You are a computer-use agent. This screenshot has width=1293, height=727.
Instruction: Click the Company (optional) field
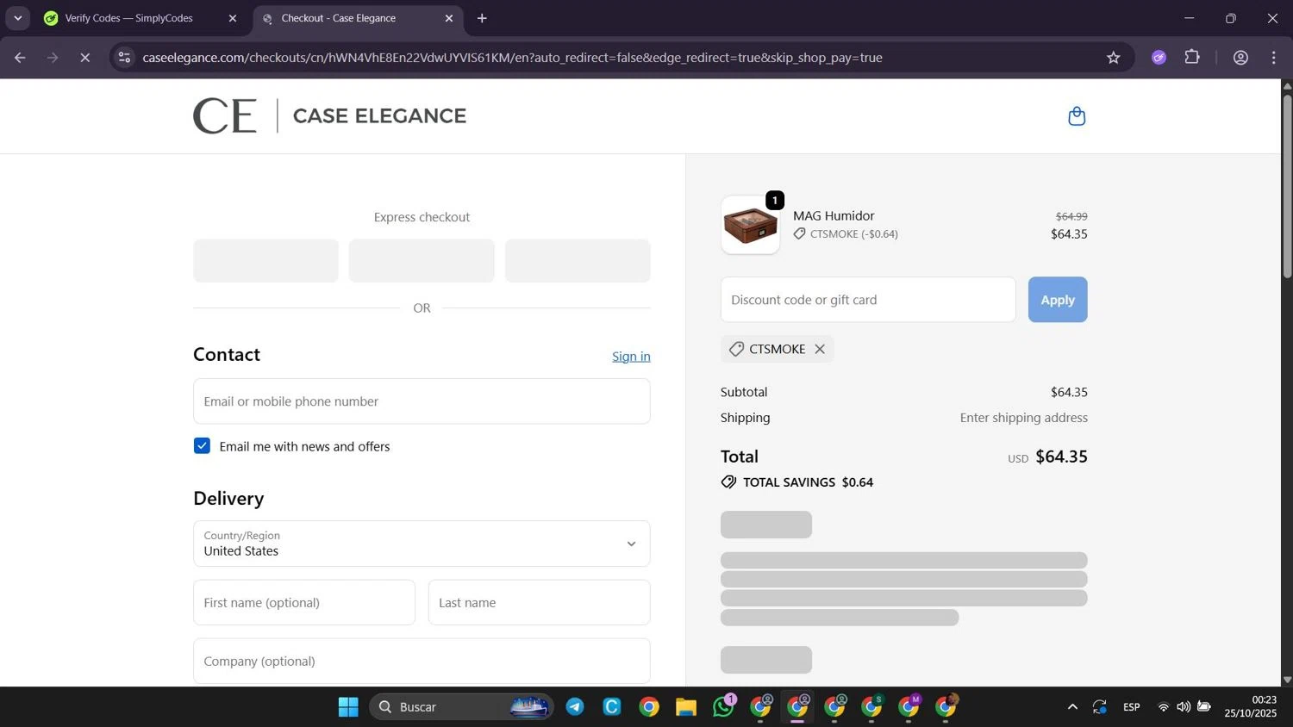click(422, 662)
